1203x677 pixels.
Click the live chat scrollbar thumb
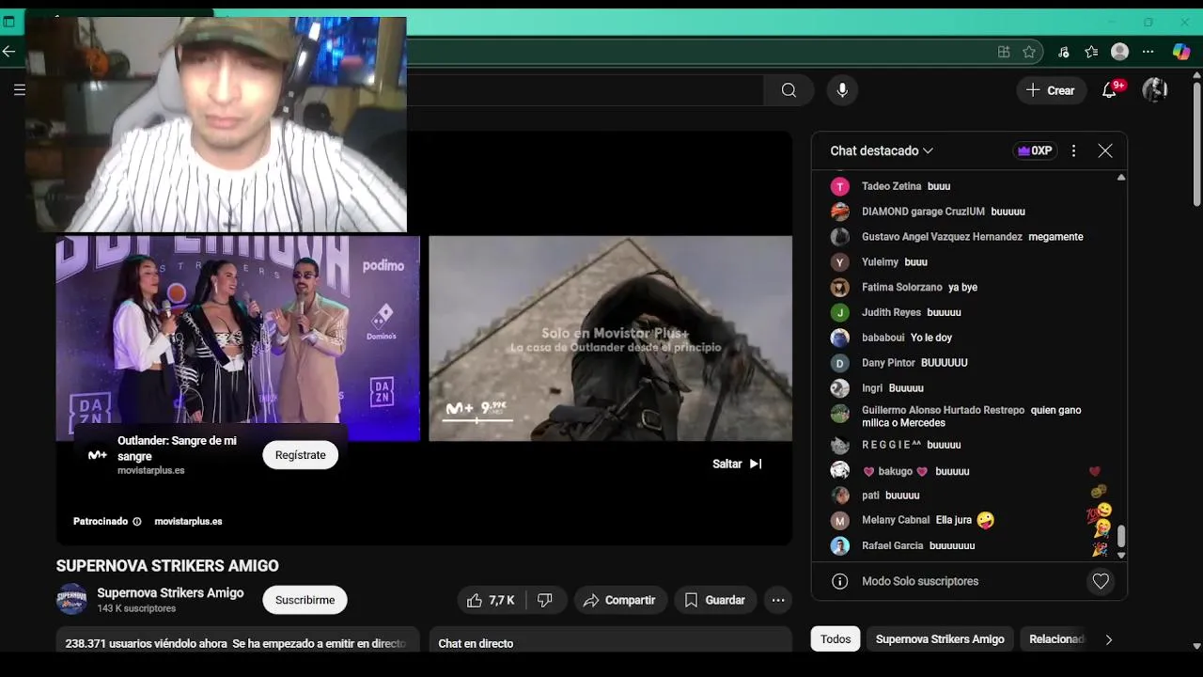pyautogui.click(x=1120, y=537)
